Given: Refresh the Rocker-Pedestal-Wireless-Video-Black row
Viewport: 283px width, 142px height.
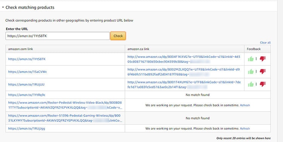Looking at the screenshot, I should click(245, 105).
